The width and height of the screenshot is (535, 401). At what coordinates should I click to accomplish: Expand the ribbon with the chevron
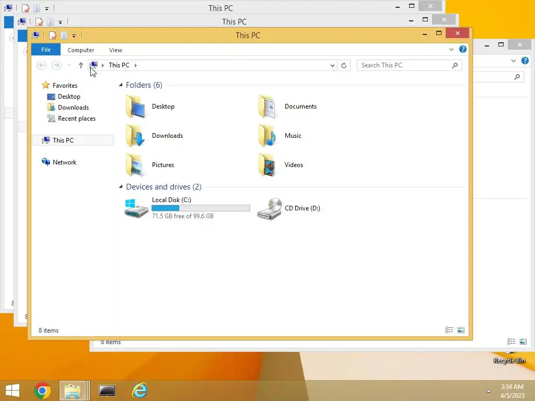(x=451, y=50)
